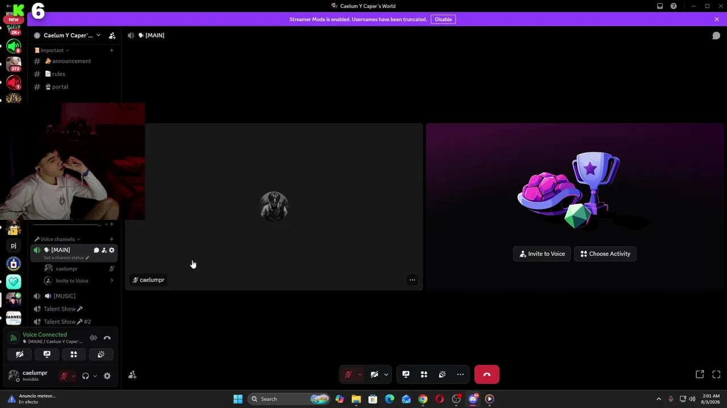727x408 pixels.
Task: Invite friends icon at bottom of call
Action: pos(132,375)
